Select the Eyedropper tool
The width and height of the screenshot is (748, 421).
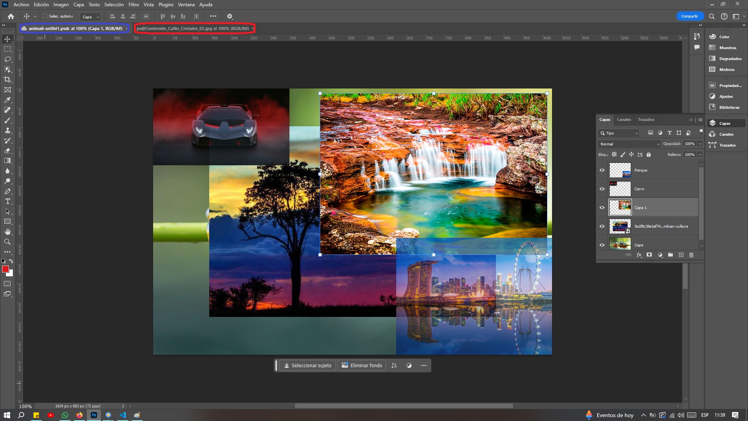(7, 100)
